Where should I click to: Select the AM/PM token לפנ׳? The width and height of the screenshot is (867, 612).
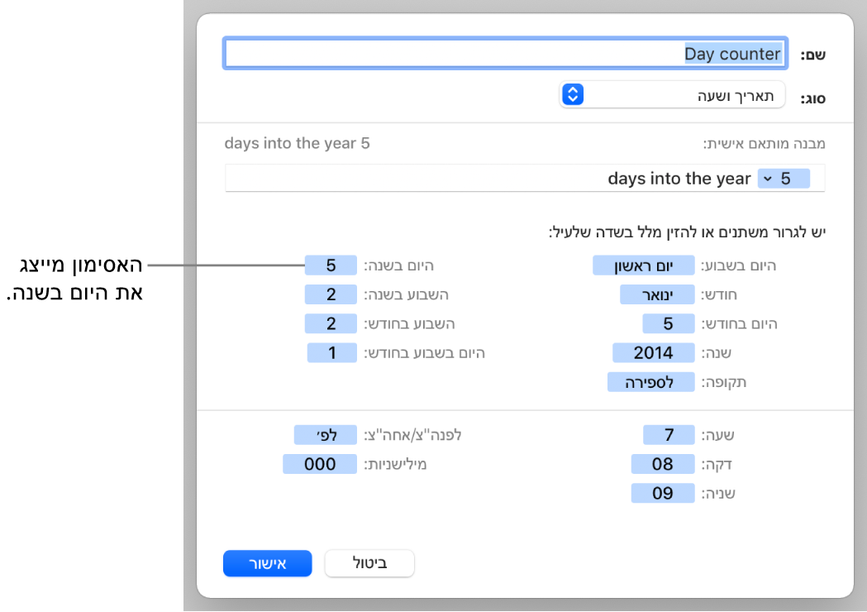click(x=326, y=435)
